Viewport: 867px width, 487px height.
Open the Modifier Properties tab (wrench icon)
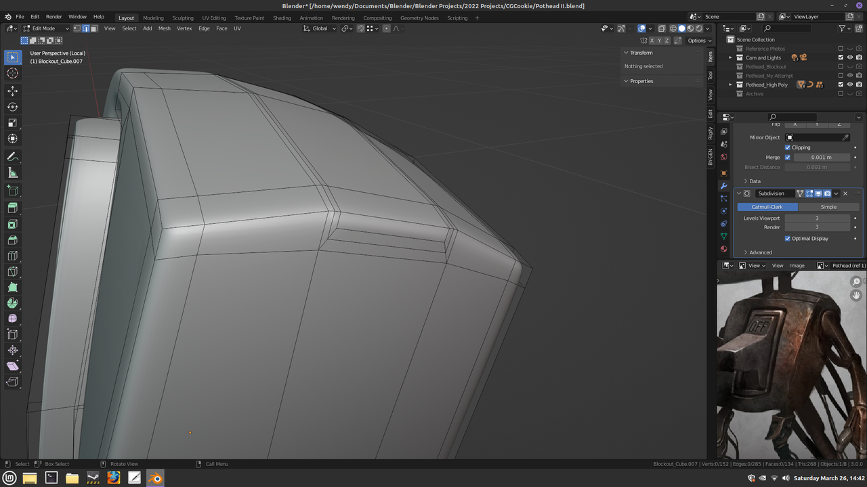pyautogui.click(x=723, y=185)
